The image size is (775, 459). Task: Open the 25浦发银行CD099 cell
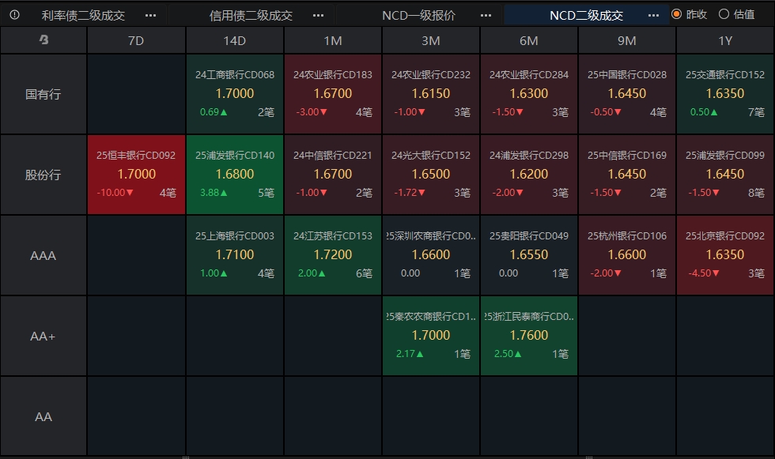tap(725, 175)
